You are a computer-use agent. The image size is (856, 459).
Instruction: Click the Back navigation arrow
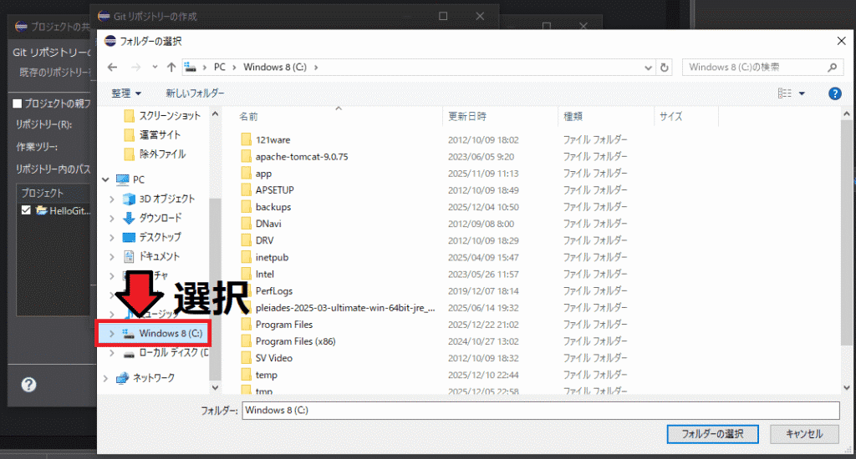[112, 68]
